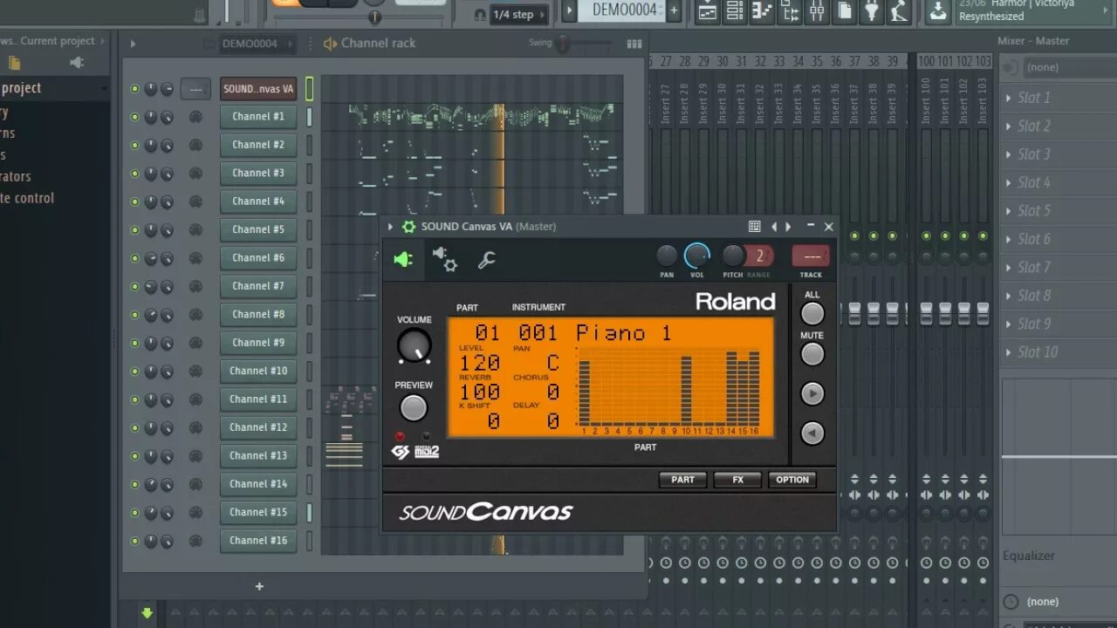This screenshot has width=1117, height=628.
Task: Add a new channel with plus button
Action: (259, 586)
